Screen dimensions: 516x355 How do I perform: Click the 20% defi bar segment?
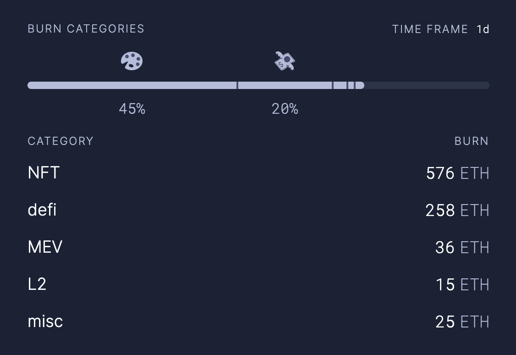pyautogui.click(x=285, y=85)
